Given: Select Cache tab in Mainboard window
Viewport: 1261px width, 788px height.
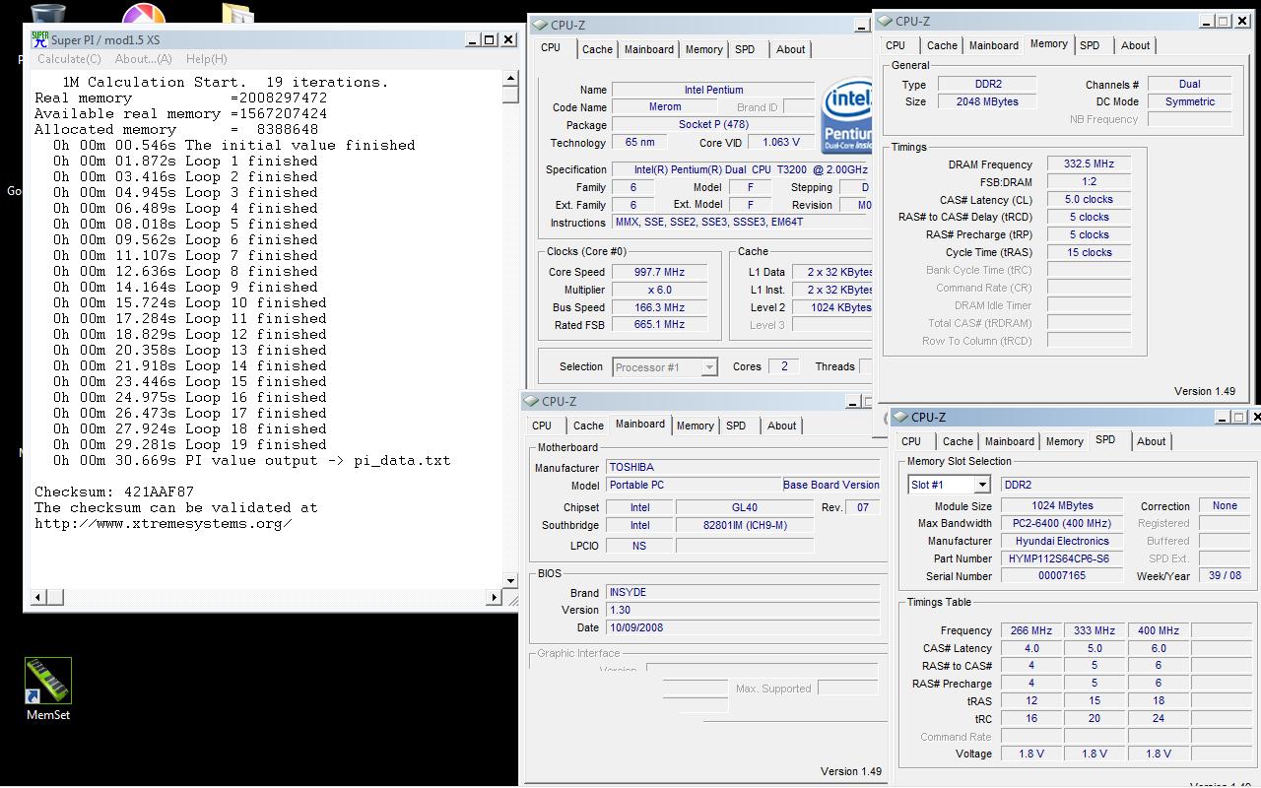Looking at the screenshot, I should [x=588, y=426].
